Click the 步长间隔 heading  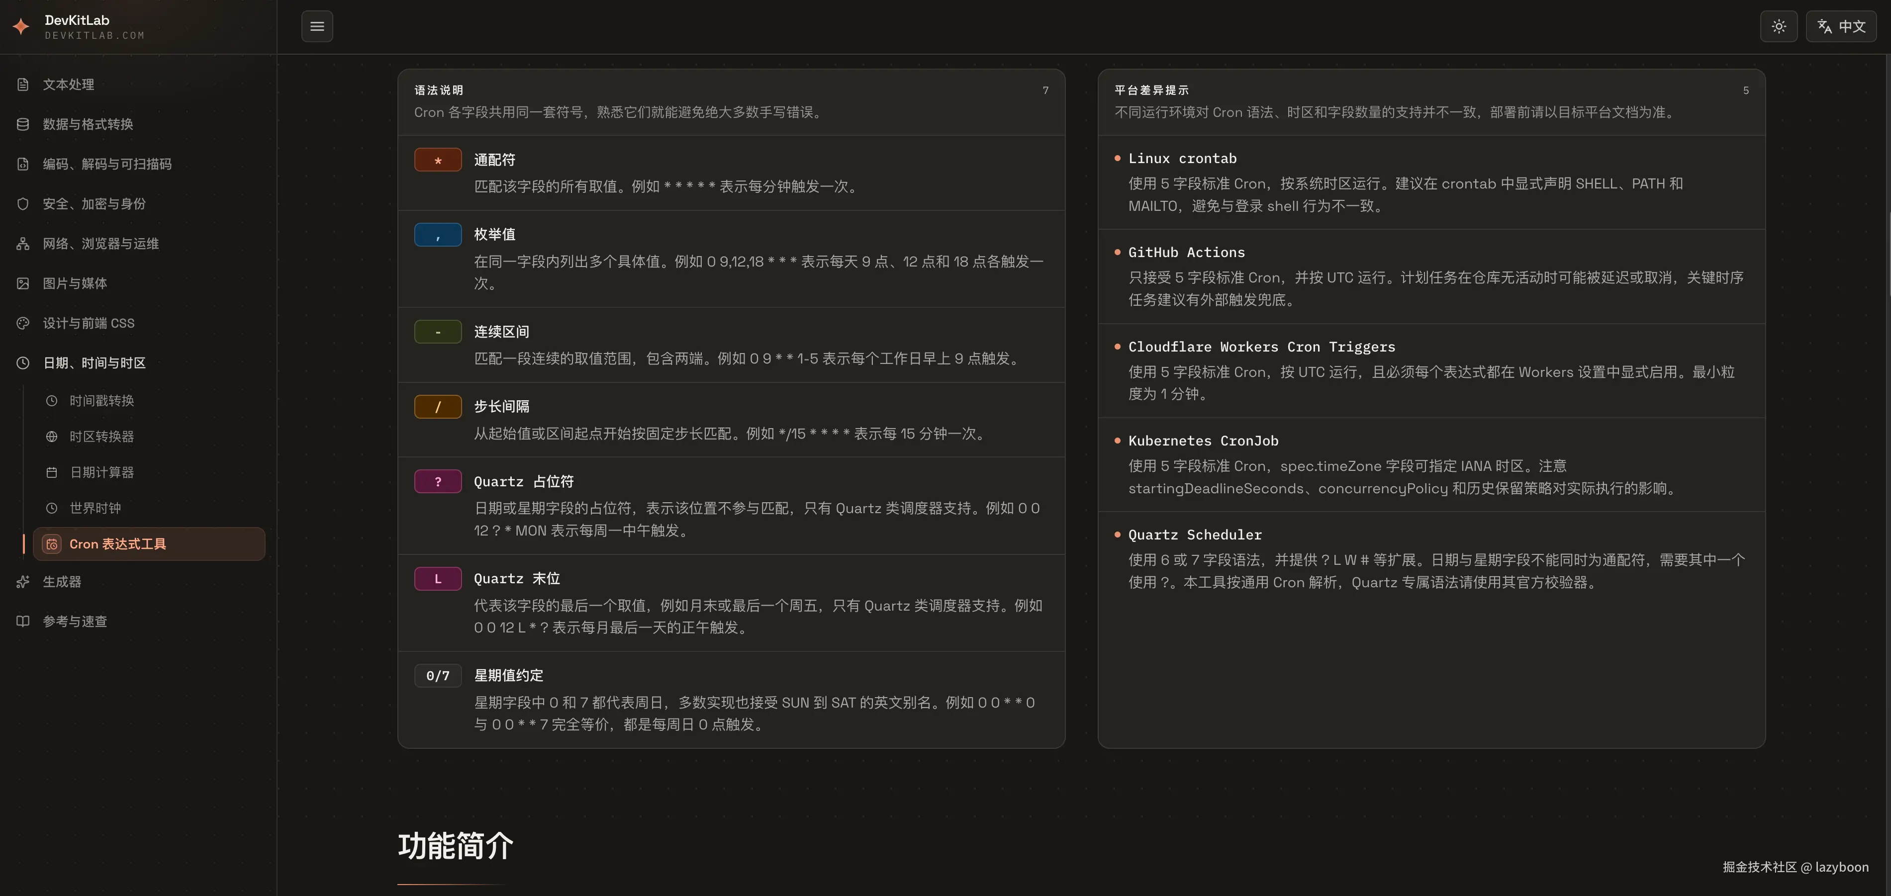point(501,407)
